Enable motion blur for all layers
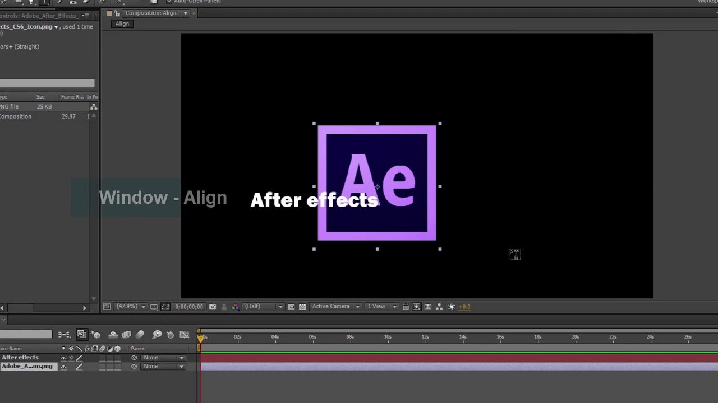The image size is (718, 403). click(140, 335)
